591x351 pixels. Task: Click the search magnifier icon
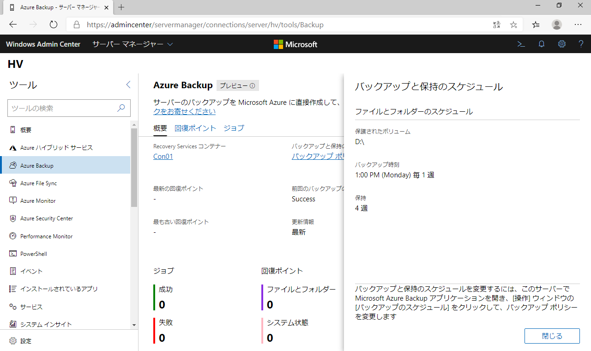(121, 108)
